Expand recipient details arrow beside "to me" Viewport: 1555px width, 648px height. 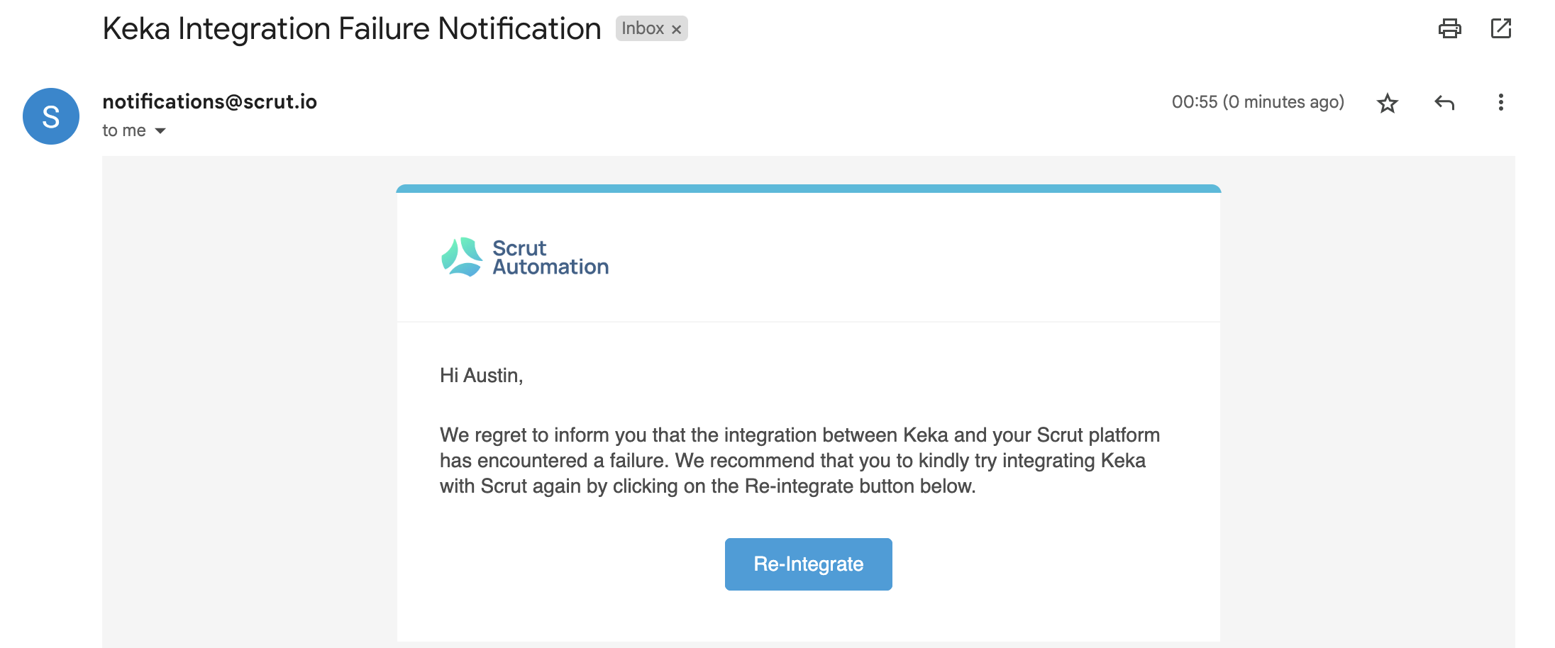160,131
